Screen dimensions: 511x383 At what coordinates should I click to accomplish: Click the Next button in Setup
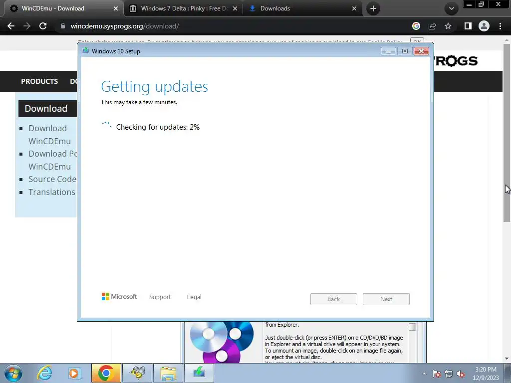coord(386,299)
